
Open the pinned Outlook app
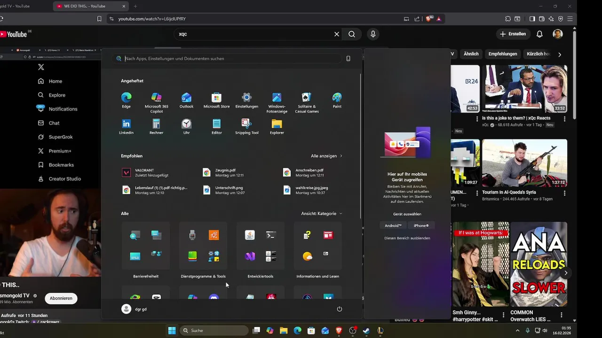coord(186,100)
